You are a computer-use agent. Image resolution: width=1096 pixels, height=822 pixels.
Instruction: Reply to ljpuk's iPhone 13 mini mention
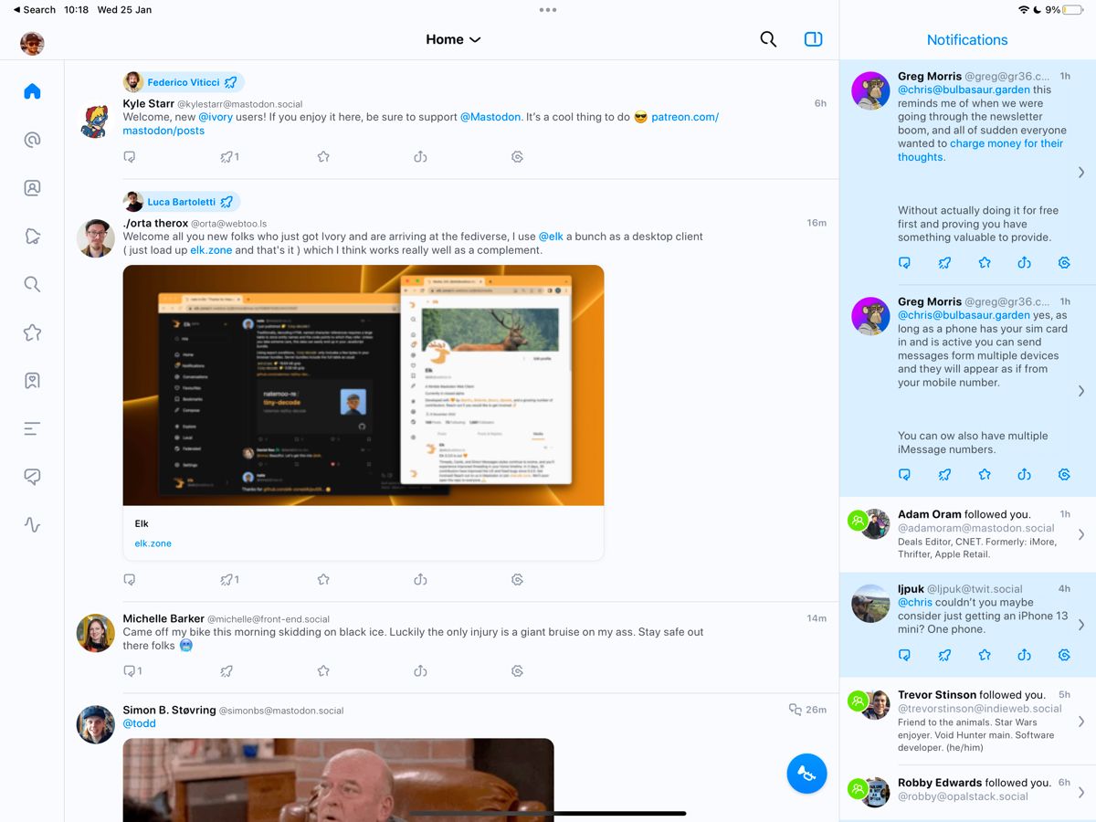tap(904, 655)
